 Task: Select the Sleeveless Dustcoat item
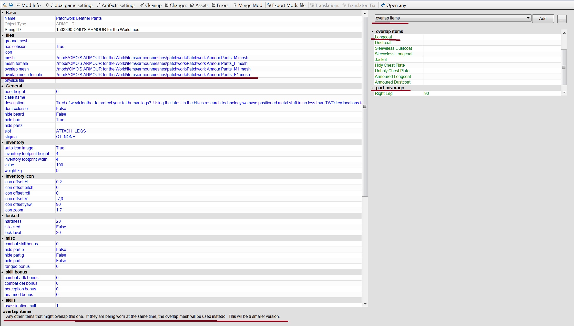[393, 48]
